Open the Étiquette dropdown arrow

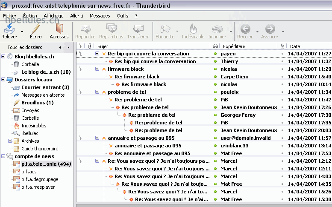[x=177, y=32]
